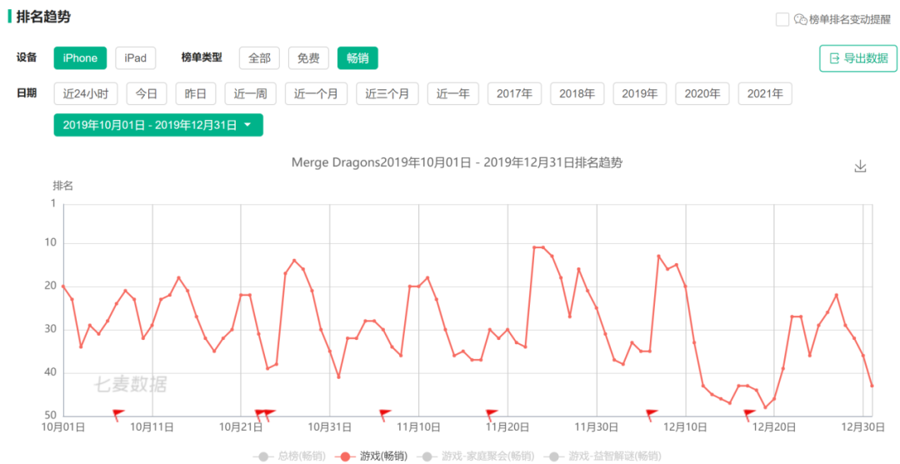Click the export icon in 导出数据 button
Screen dimensions: 900x464
[834, 58]
